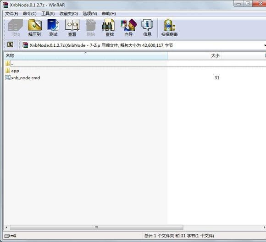Click the horizontal scrollbar right arrow
266x242 pixels.
pyautogui.click(x=264, y=227)
